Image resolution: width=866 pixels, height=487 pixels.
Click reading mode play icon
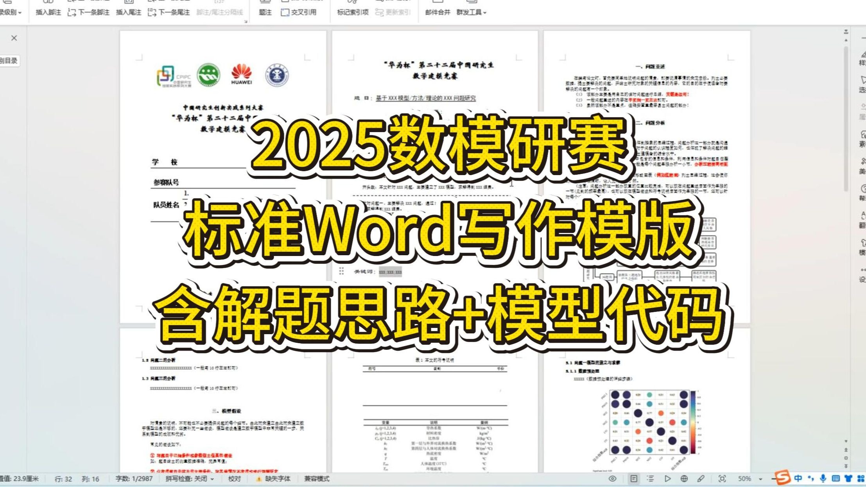[667, 479]
